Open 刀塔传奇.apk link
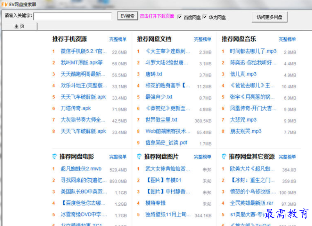Image resolution: width=312 pixels, height=226 pixels. [75, 108]
